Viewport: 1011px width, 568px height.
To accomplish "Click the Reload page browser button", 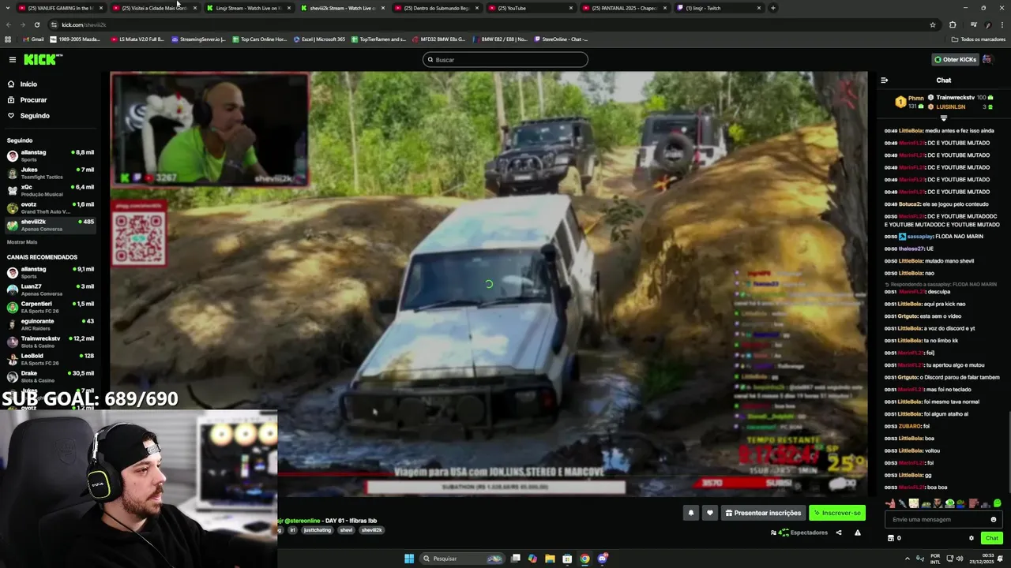I will (36, 24).
